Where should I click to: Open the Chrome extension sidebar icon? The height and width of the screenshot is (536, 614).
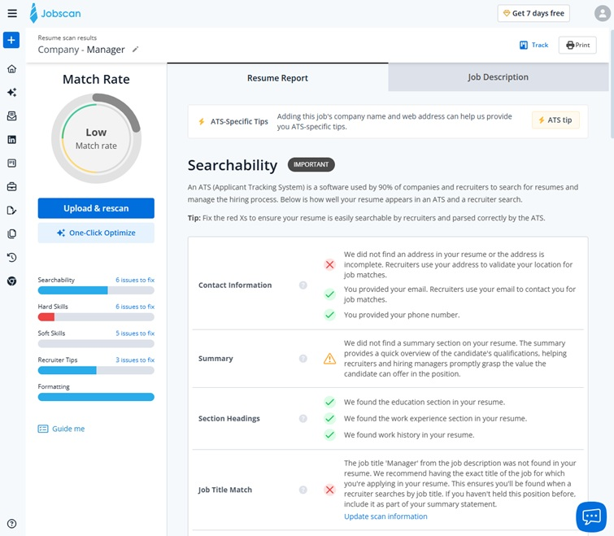click(x=11, y=281)
